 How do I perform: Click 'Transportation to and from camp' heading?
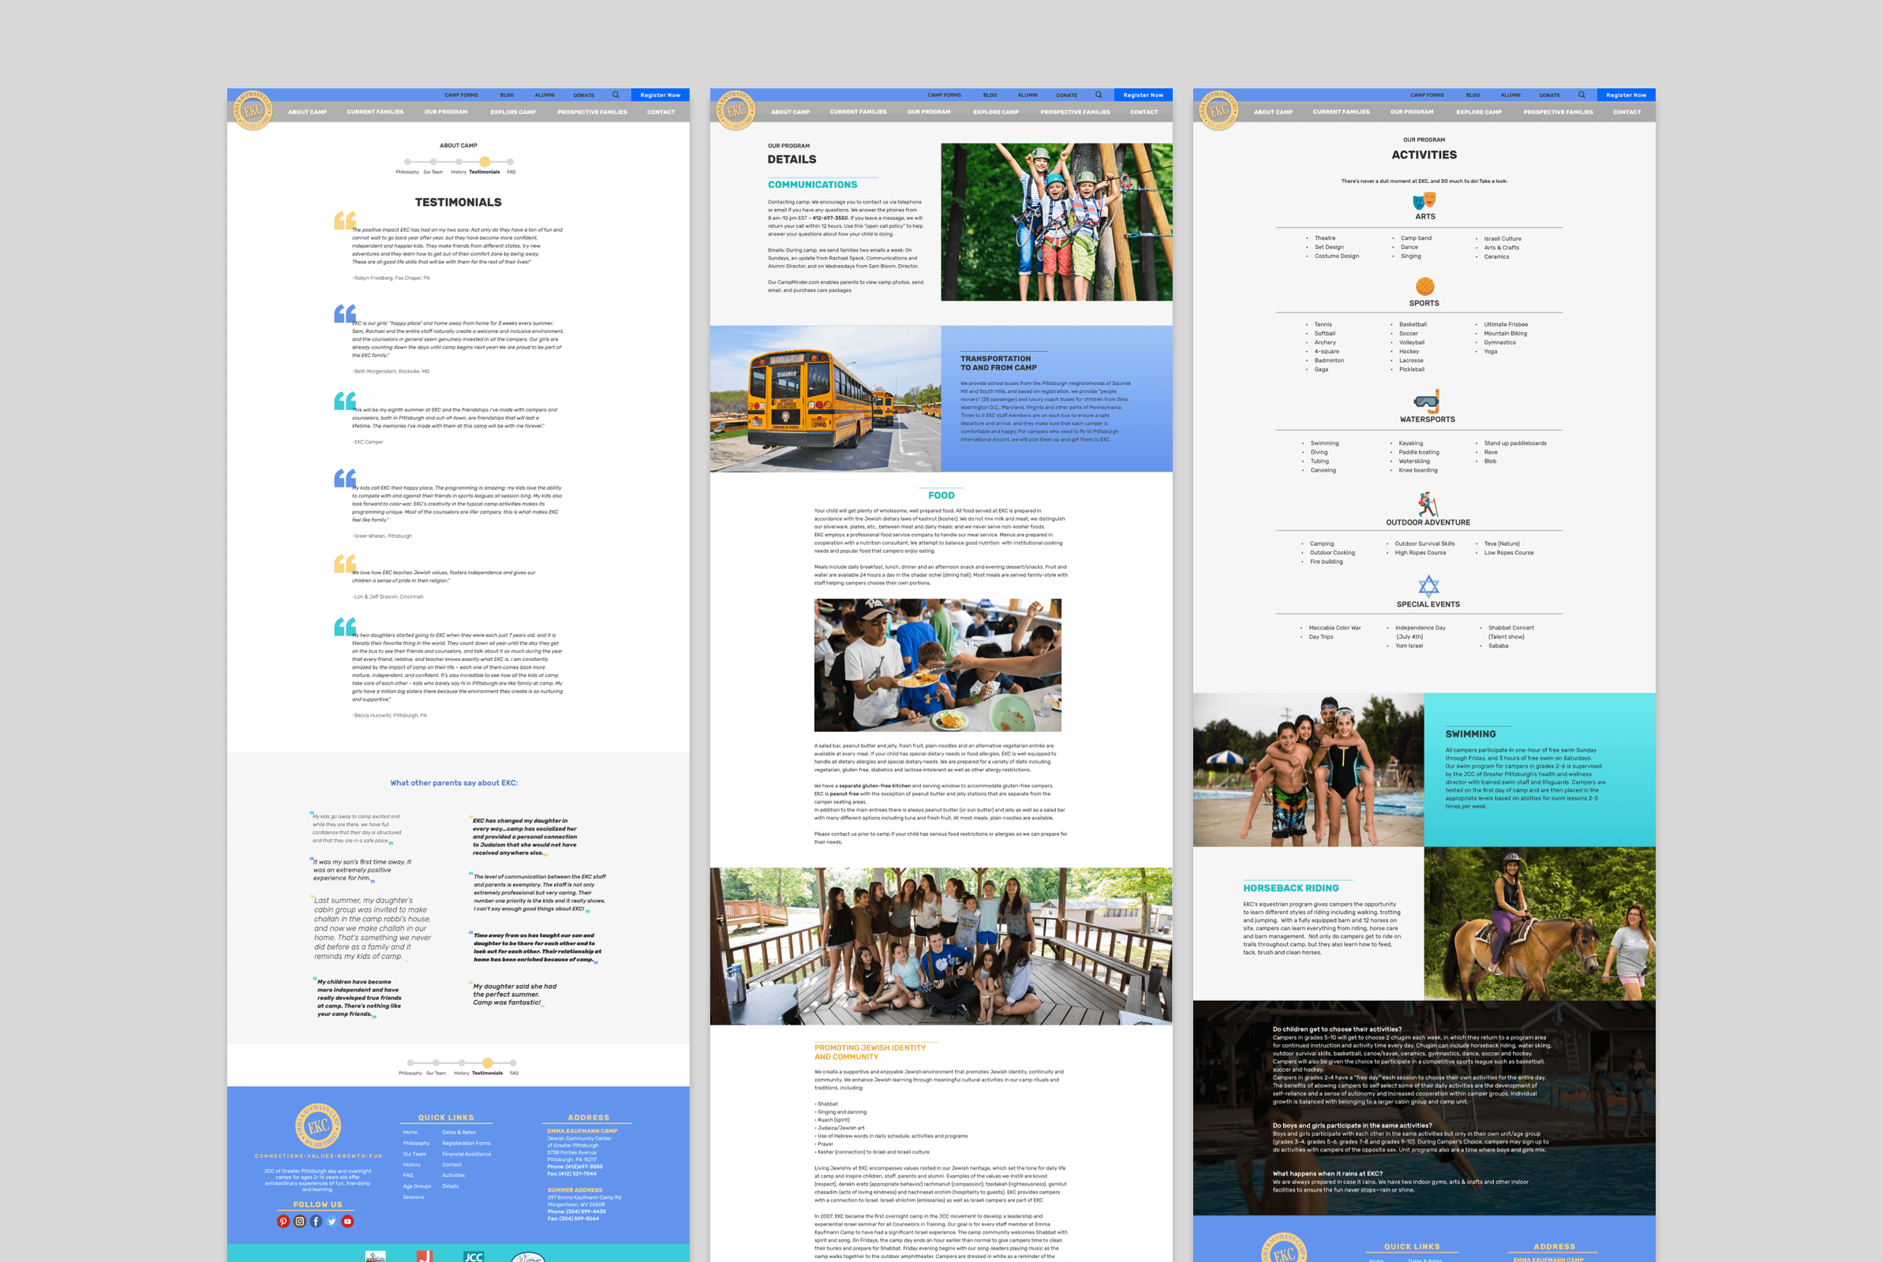(x=998, y=363)
